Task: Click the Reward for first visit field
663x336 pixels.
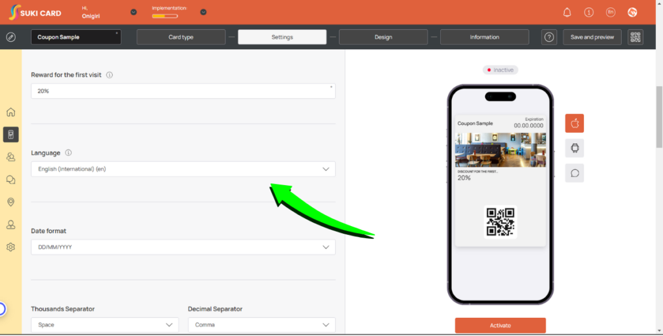Action: tap(183, 91)
